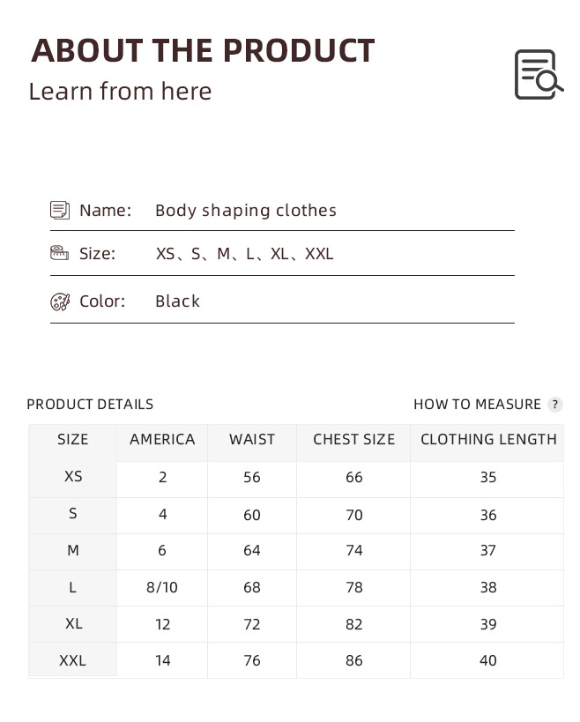Viewport: 580px width, 722px height.
Task: Select the XS size row label
Action: tap(73, 476)
